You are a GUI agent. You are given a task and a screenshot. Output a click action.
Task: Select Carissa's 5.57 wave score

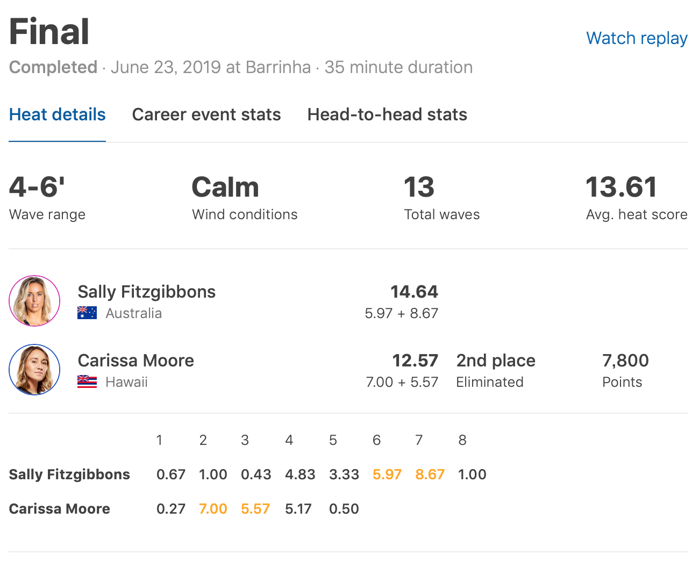pos(255,509)
